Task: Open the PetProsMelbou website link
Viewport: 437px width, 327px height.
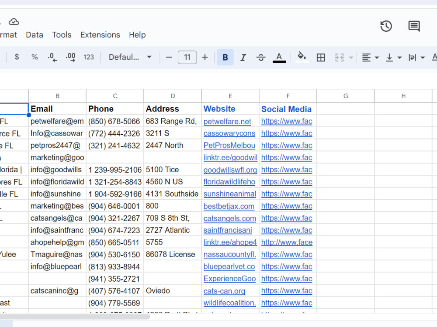Action: point(229,146)
